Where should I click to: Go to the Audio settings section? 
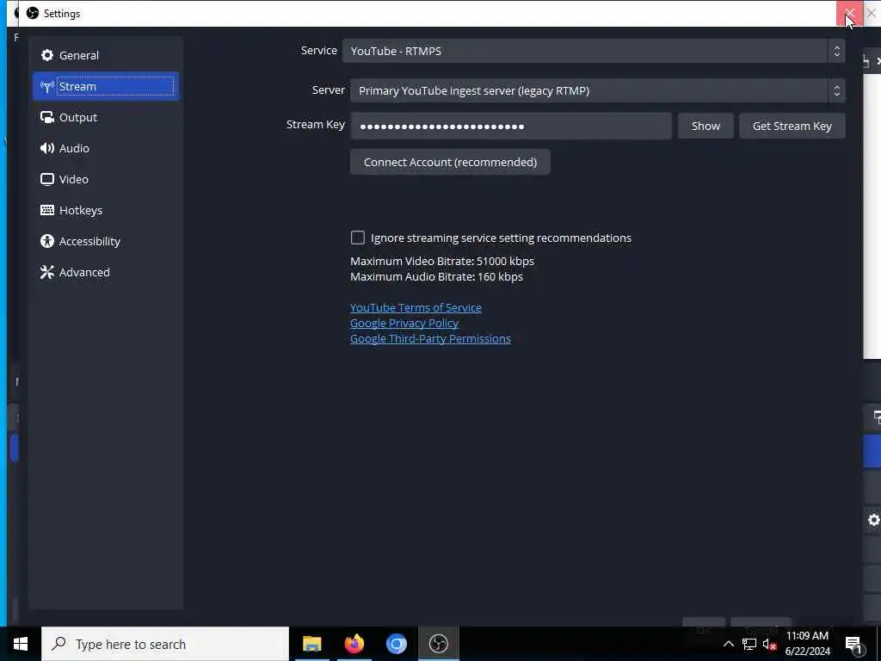(106, 148)
